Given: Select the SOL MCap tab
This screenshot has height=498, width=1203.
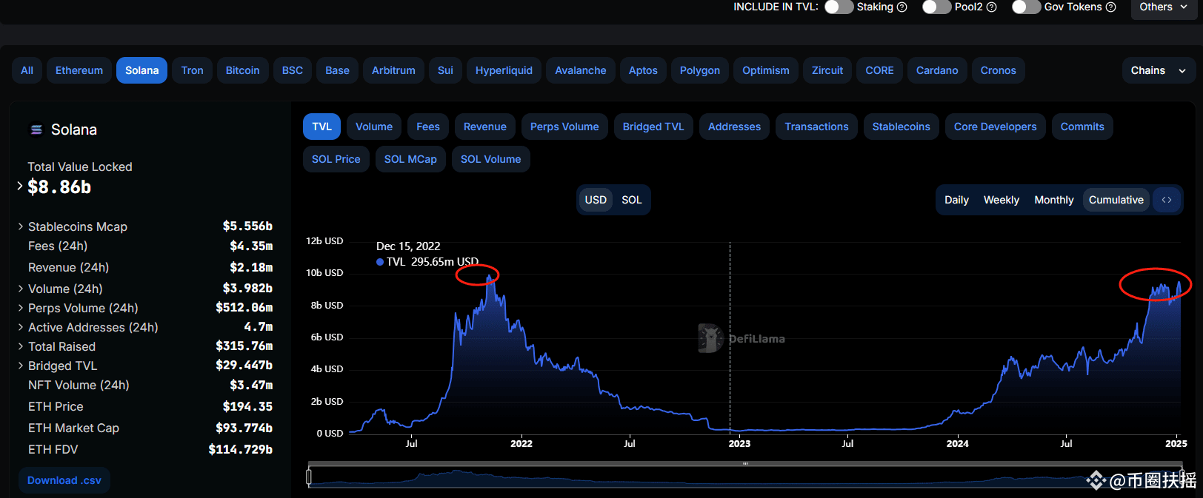Looking at the screenshot, I should 410,159.
